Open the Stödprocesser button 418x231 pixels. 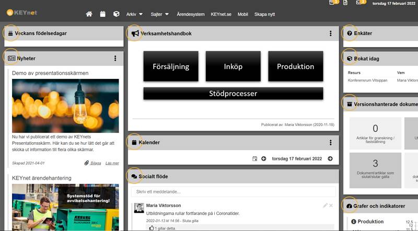point(233,94)
